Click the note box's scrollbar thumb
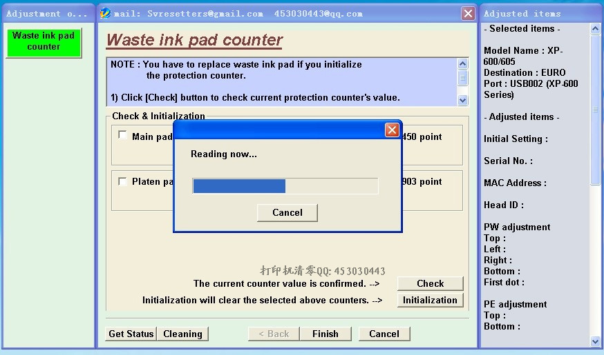 (x=462, y=78)
